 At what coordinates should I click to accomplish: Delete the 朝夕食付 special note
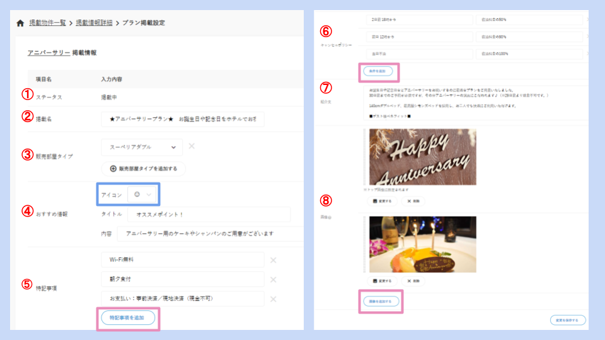coord(273,280)
